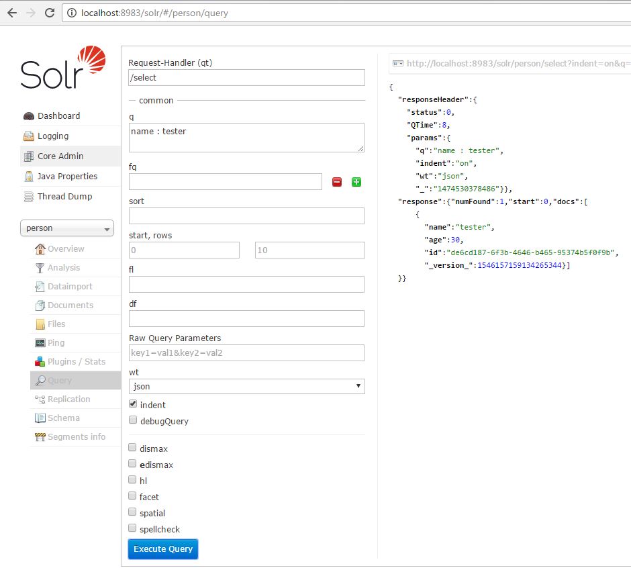Click the fq input field
Screen dimensions: 631x568
point(226,181)
